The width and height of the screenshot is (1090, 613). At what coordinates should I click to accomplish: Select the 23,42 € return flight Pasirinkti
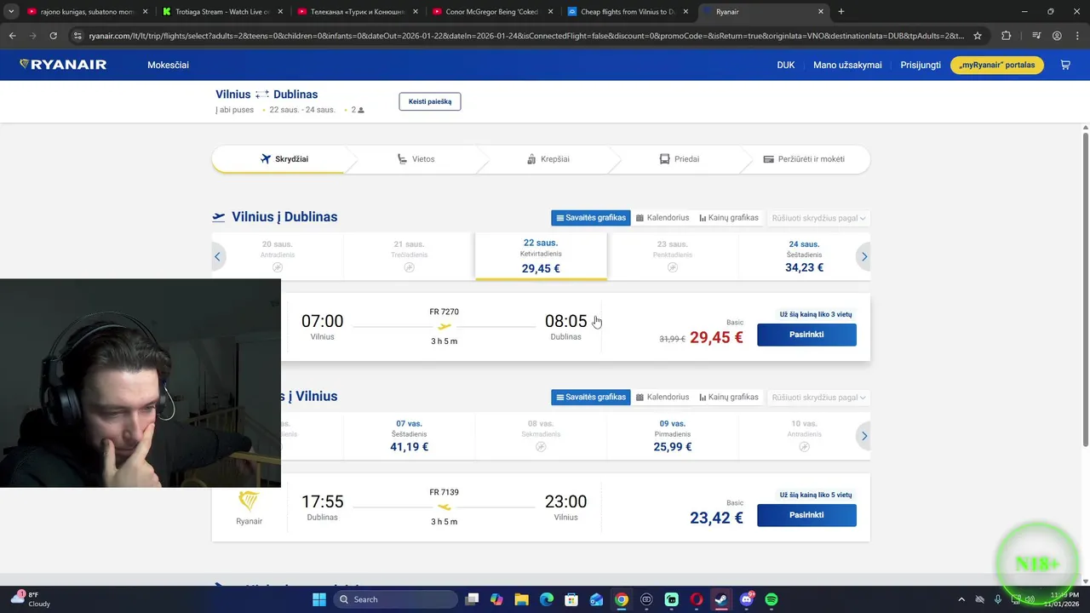[x=806, y=515]
